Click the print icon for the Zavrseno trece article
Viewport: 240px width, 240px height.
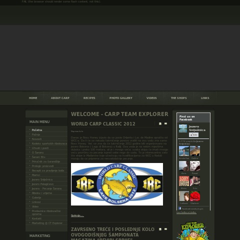160,229
